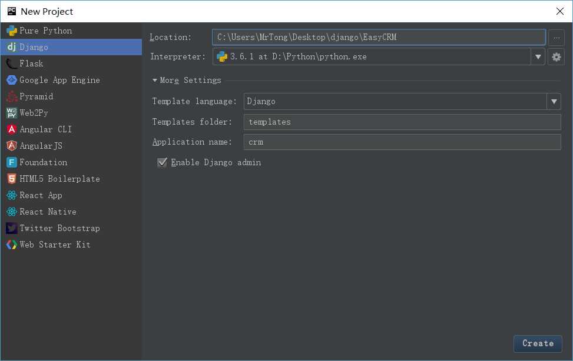
Task: Select the React Native atom icon
Action: (12, 212)
